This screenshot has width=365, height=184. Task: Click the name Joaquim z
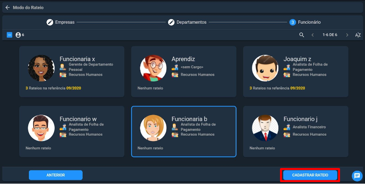[x=297, y=59]
